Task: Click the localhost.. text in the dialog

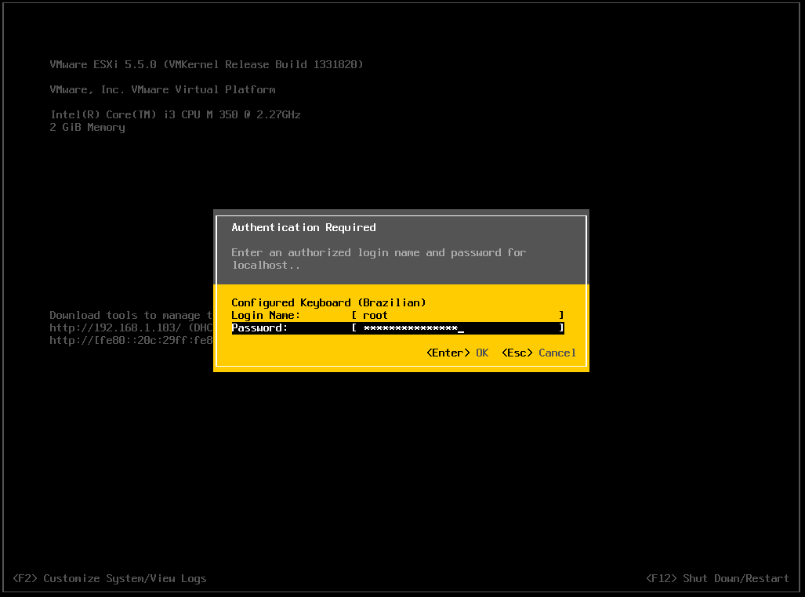Action: click(266, 266)
